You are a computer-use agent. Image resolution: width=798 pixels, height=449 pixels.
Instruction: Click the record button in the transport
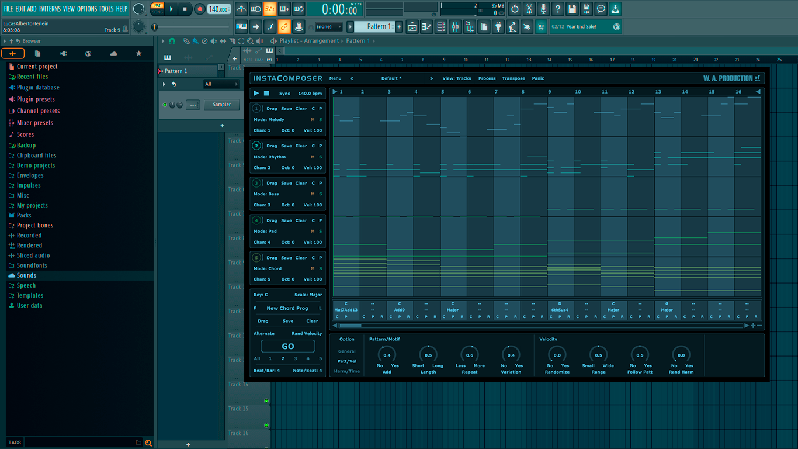(200, 9)
